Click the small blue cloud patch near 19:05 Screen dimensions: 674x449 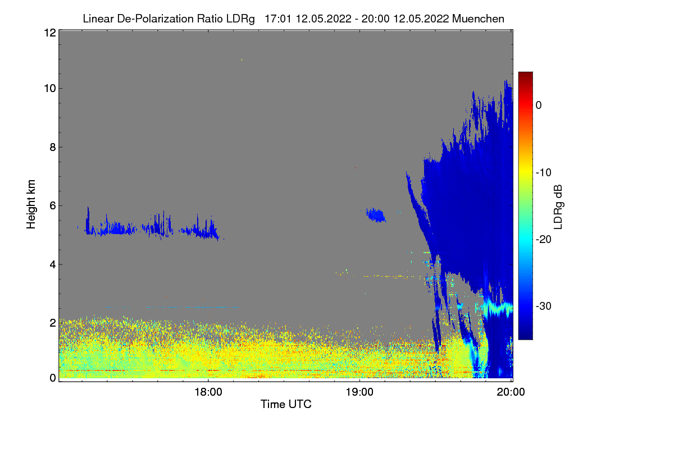pyautogui.click(x=376, y=215)
